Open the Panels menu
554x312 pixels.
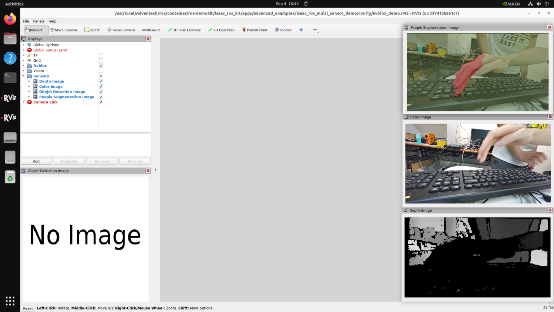39,21
